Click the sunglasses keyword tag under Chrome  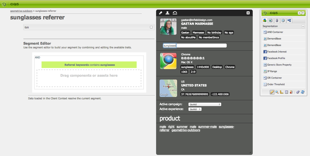188,67
